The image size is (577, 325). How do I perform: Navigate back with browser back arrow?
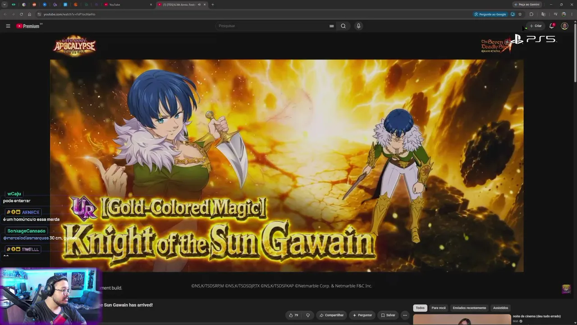5,14
